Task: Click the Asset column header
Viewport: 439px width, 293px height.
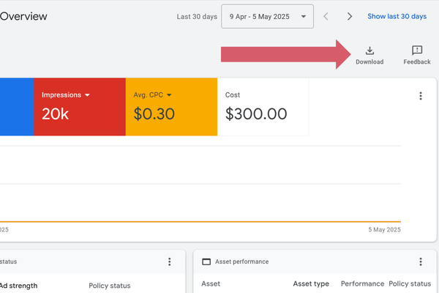Action: coord(211,283)
